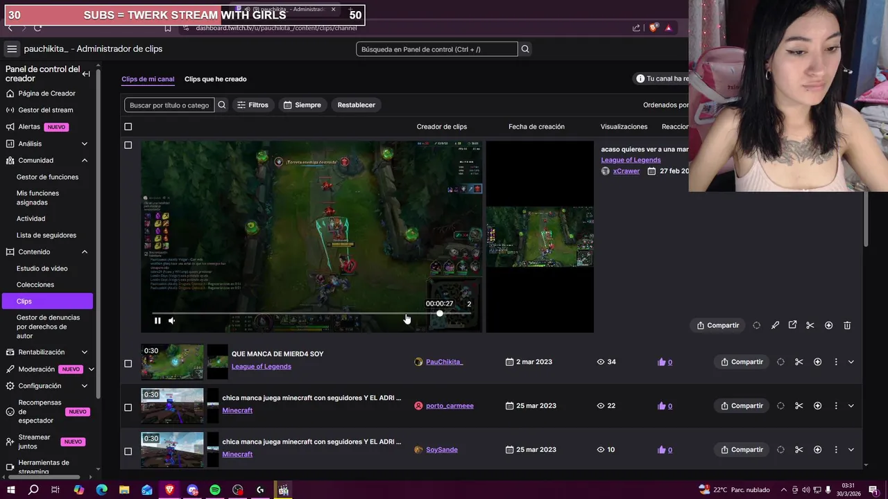Expand row details for QUE MANCA DE MIERD4 SOY
The width and height of the screenshot is (888, 499).
[x=851, y=362]
